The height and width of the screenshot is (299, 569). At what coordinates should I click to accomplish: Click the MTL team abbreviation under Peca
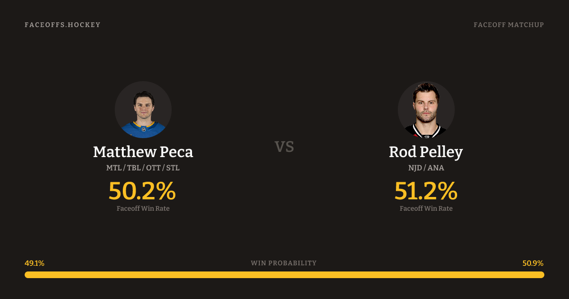[x=114, y=168]
